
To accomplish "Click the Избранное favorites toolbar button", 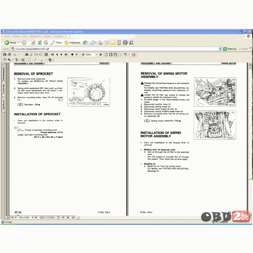I will (72, 42).
